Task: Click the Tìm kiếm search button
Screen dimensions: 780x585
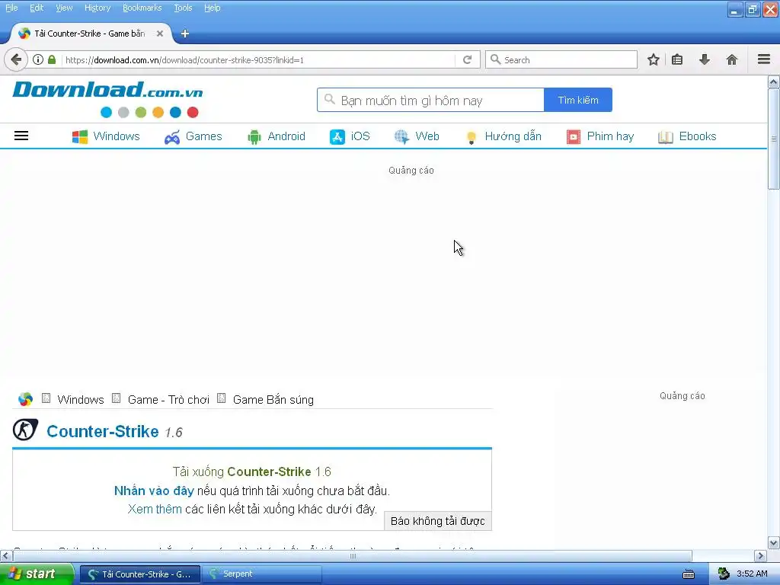Action: [x=578, y=100]
